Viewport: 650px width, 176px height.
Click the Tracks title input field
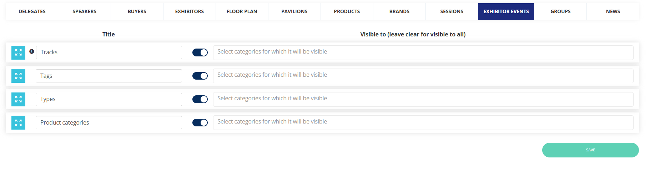[109, 52]
